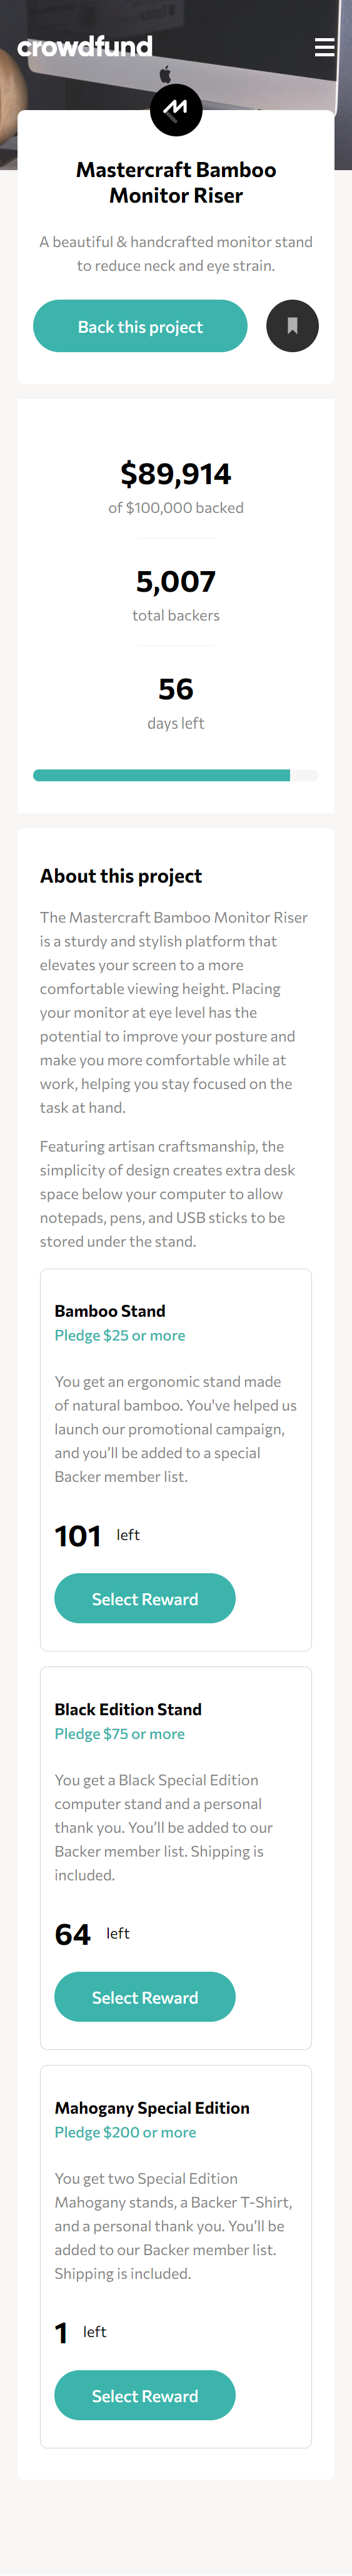Image resolution: width=352 pixels, height=2576 pixels.
Task: Click the Mastercraft round logo icon
Action: [x=176, y=109]
